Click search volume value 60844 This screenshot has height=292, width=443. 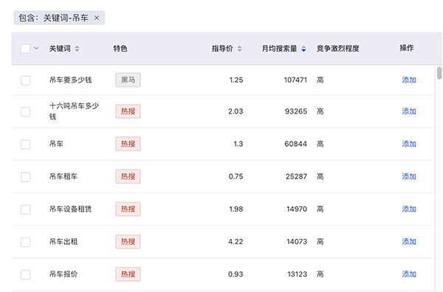click(x=296, y=144)
